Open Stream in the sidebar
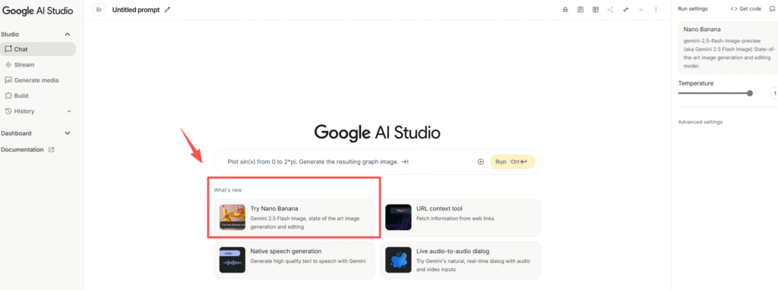 point(38,65)
